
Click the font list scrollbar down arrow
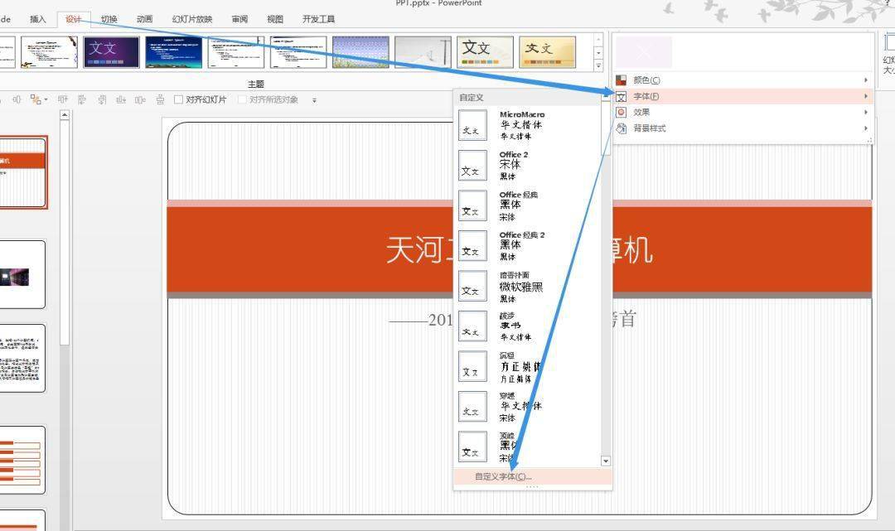606,461
